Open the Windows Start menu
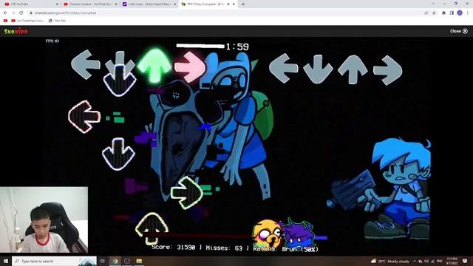 click(x=5, y=261)
